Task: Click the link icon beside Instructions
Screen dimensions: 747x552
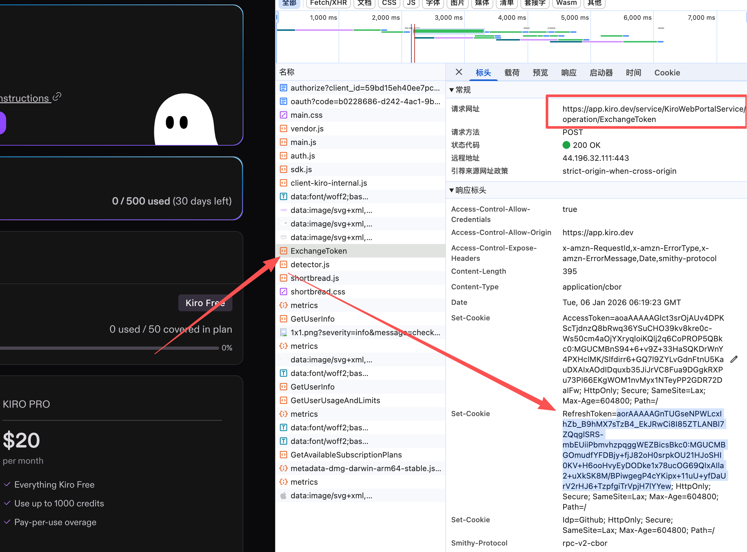Action: [x=57, y=97]
